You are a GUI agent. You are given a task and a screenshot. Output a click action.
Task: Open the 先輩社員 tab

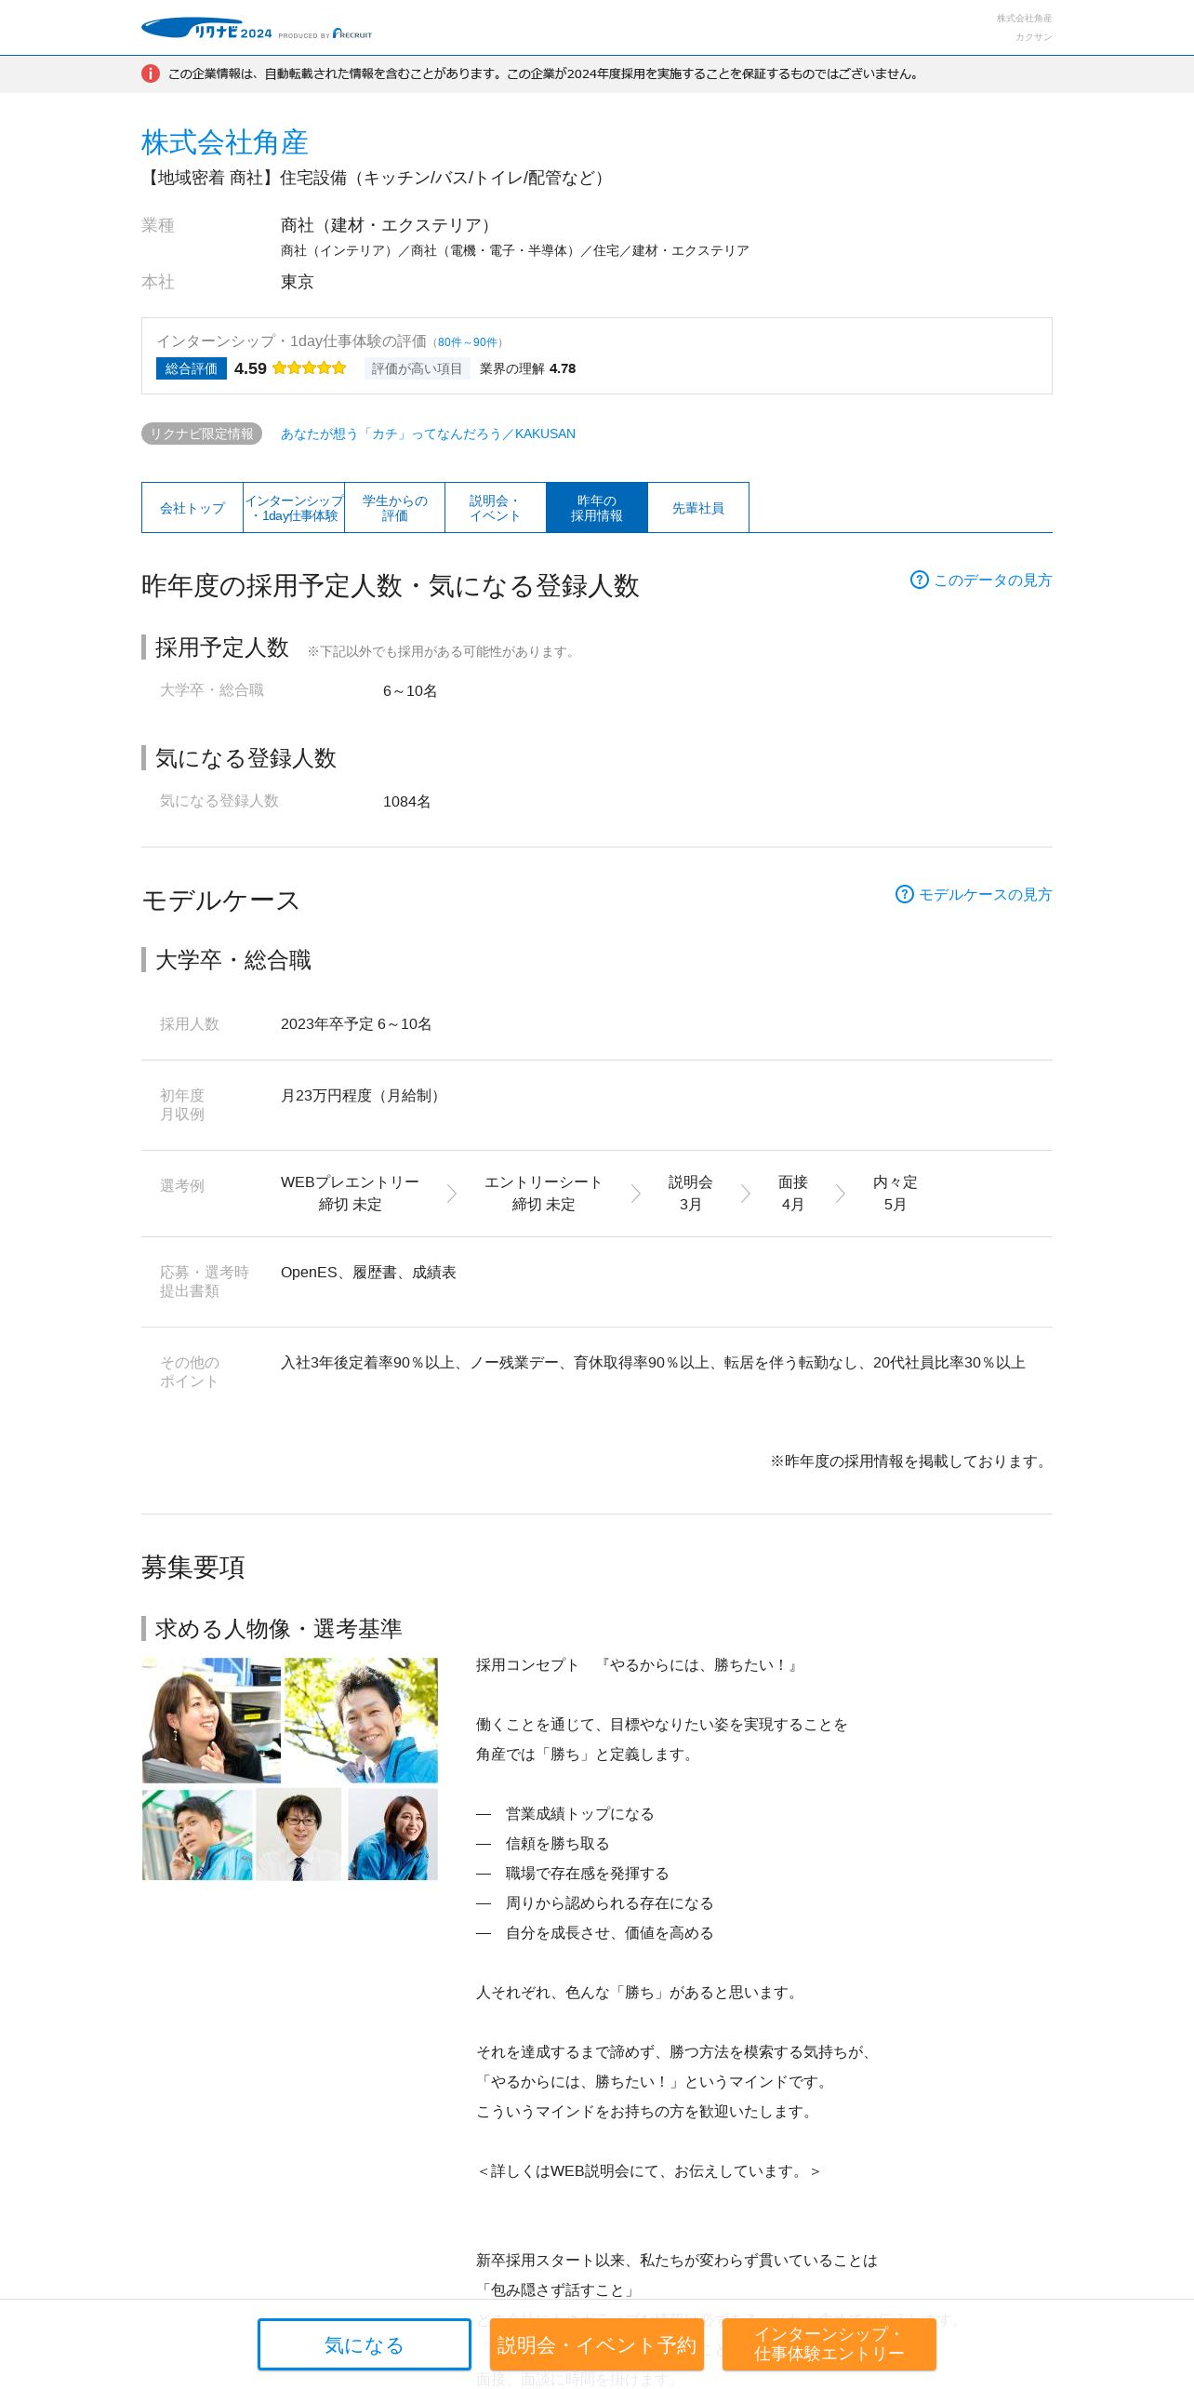click(x=698, y=508)
